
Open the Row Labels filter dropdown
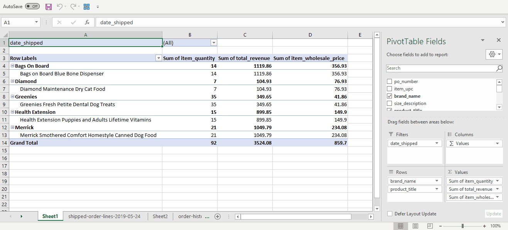(158, 58)
